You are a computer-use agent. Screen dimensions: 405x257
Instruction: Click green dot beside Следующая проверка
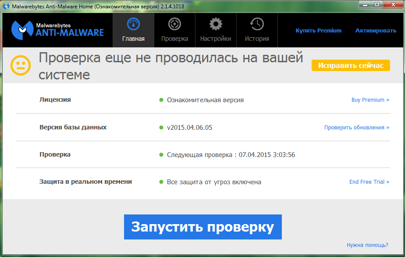coord(161,155)
